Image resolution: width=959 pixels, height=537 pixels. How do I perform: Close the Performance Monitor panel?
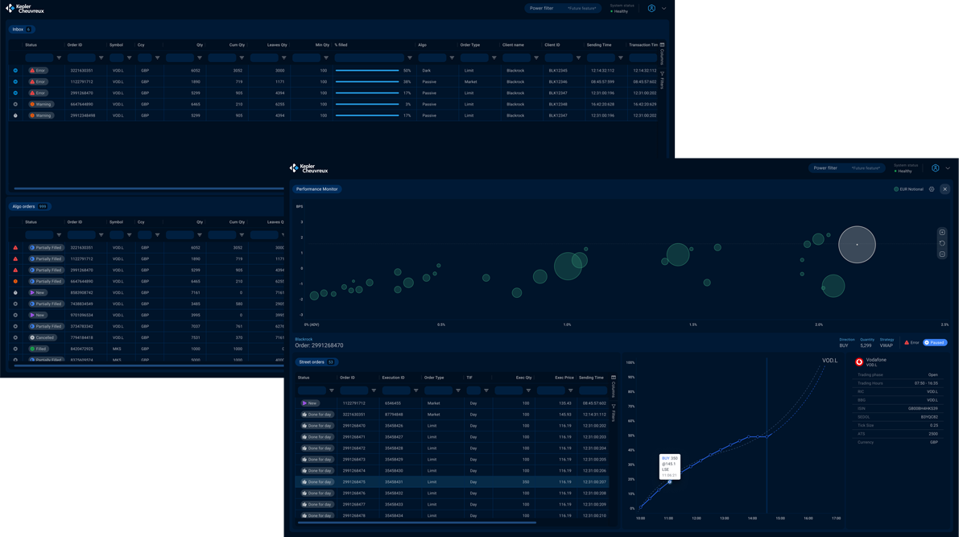(945, 189)
